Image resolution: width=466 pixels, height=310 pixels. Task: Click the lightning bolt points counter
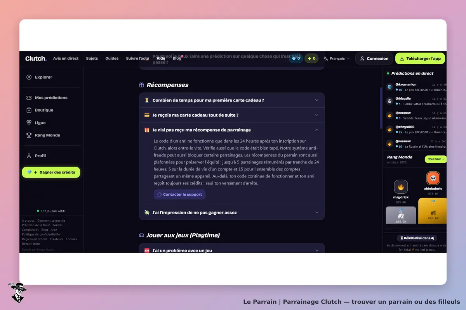[311, 59]
